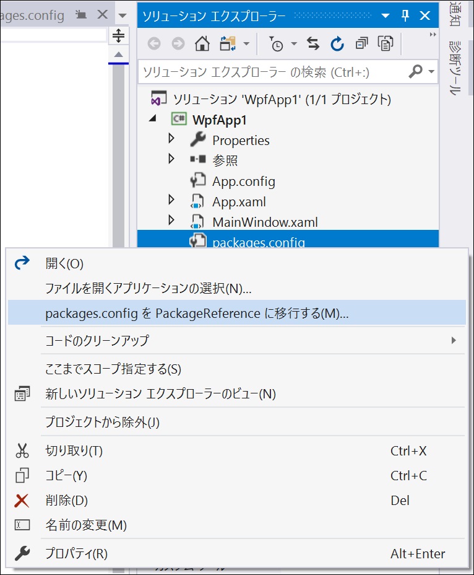Choose ここまでスコープ指定する(S)

click(x=236, y=369)
